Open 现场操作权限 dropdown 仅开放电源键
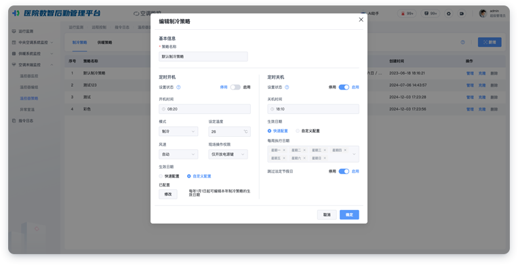Screen dimensions: 518x265 (228, 155)
